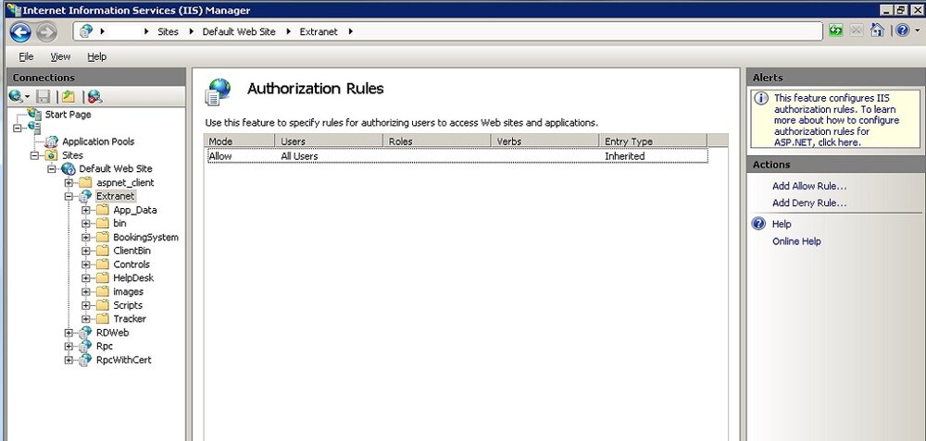Click the Tracker folder icon
This screenshot has width=926, height=441.
(103, 318)
